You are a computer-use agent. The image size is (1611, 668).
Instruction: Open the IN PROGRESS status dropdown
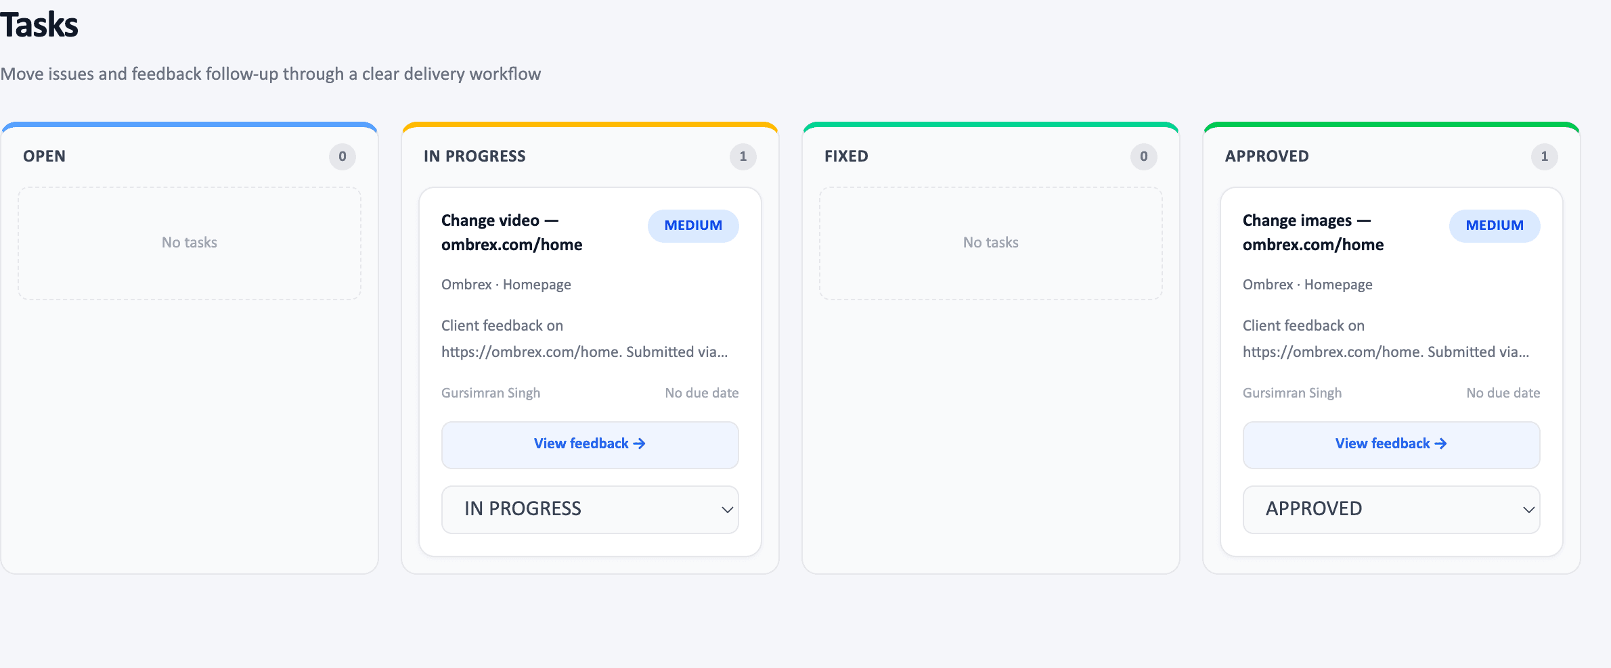coord(590,509)
